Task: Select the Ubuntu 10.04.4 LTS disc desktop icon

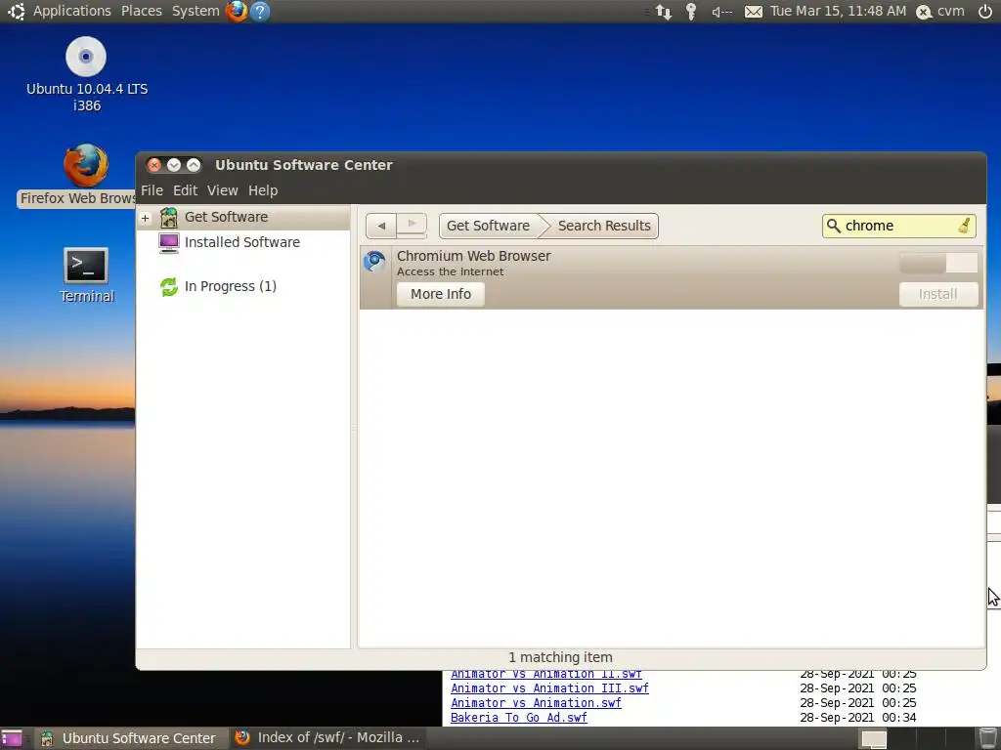Action: (x=86, y=74)
